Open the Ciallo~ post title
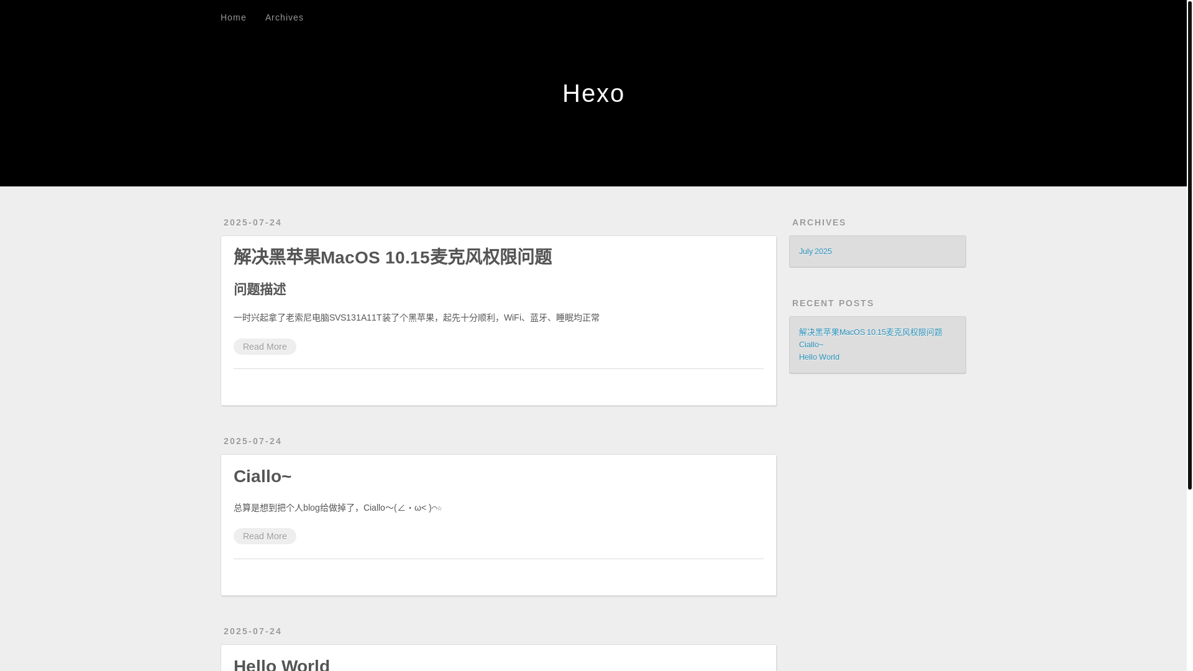Viewport: 1193px width, 671px height. click(262, 476)
